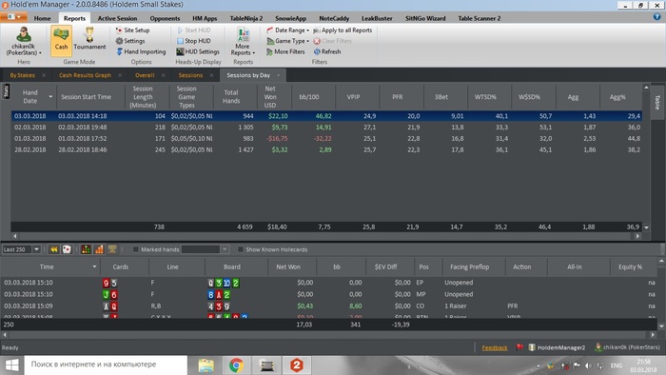Click the volume icon in system tray
The width and height of the screenshot is (666, 375).
[x=588, y=365]
